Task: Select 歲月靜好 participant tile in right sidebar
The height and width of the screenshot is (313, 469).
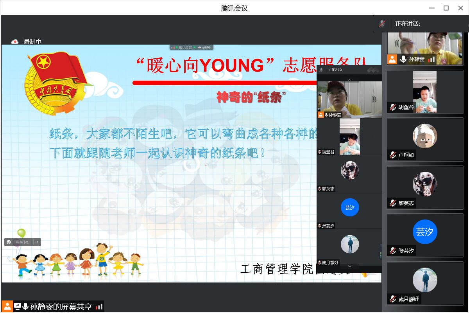Action: click(x=425, y=283)
